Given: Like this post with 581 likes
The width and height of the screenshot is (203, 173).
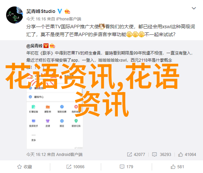Looking at the screenshot, I should coord(177,167).
